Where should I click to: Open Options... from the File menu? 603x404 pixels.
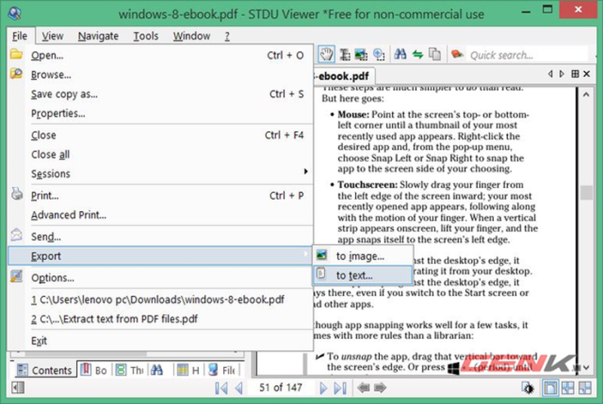(x=160, y=277)
